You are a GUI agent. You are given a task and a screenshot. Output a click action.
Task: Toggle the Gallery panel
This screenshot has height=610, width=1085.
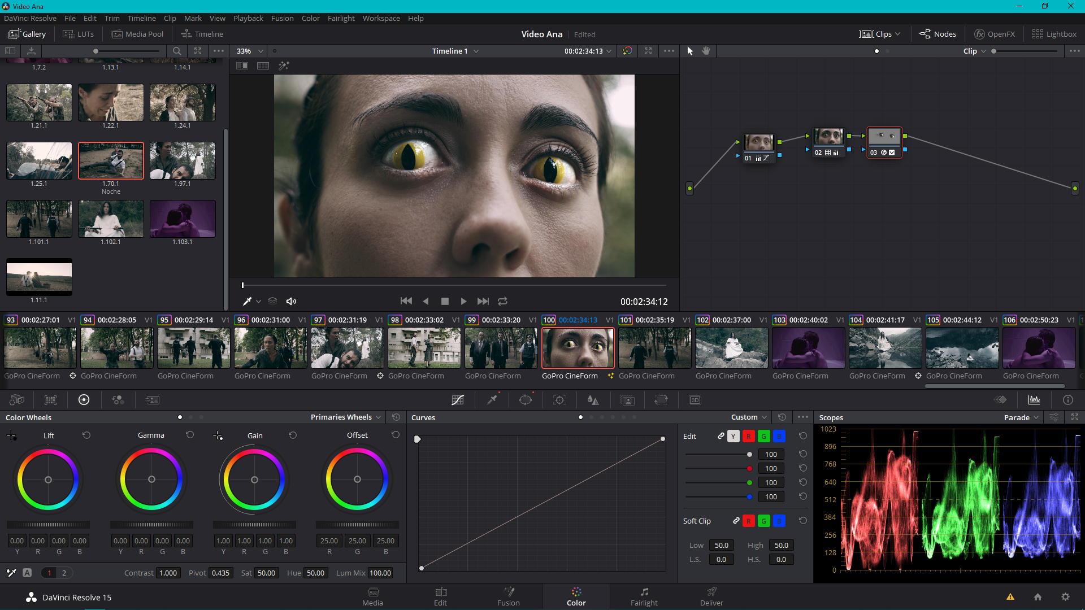point(27,34)
